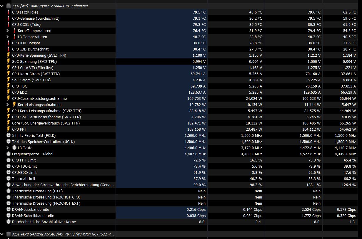Viewport: 362px width, 239px height.
Task: Click the lightning icon for CPU PPT
Action: pyautogui.click(x=8, y=129)
